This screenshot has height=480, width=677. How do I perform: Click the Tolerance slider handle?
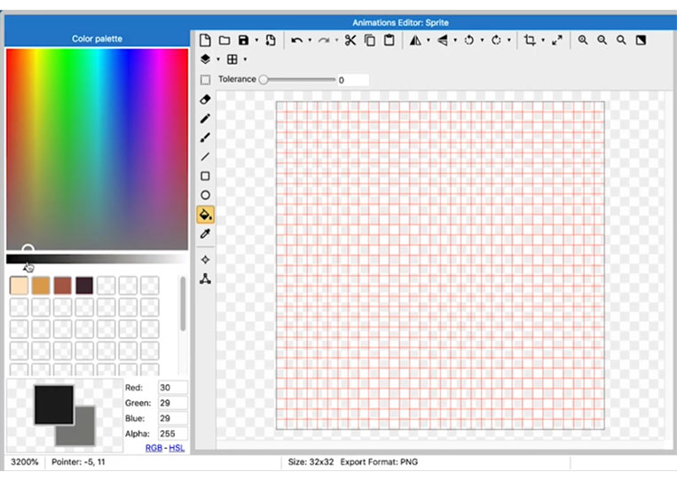[x=264, y=80]
